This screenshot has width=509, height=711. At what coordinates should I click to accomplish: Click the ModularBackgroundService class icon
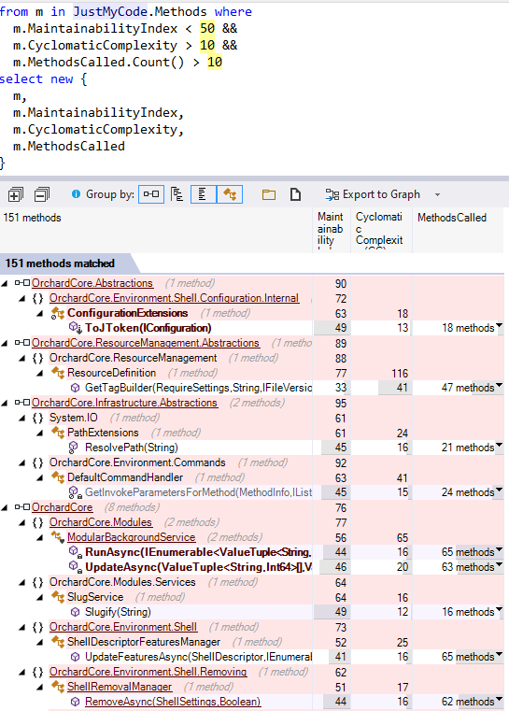tap(58, 537)
